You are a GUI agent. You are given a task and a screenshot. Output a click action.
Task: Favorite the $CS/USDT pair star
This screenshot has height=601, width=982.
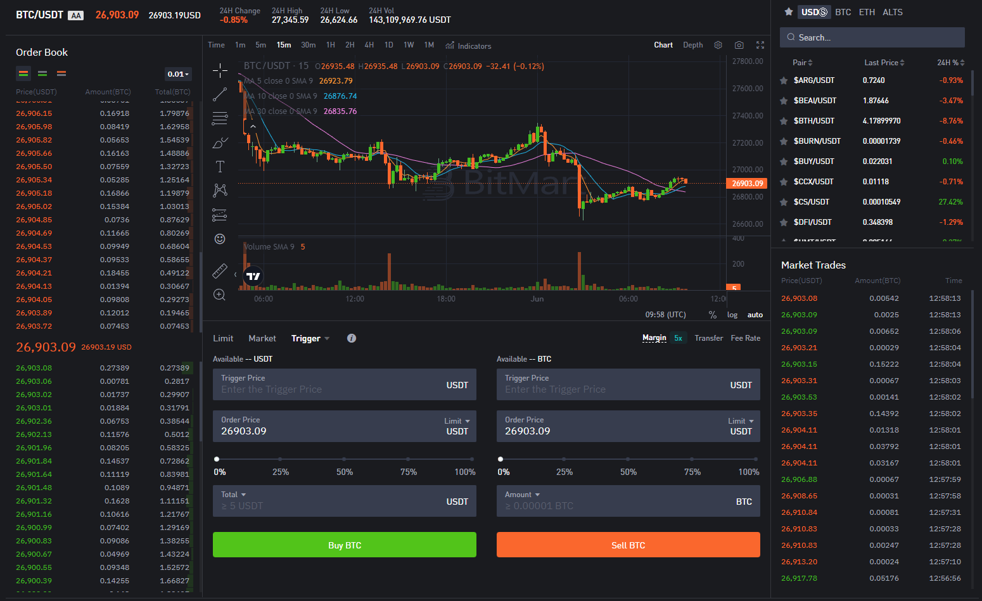point(784,202)
